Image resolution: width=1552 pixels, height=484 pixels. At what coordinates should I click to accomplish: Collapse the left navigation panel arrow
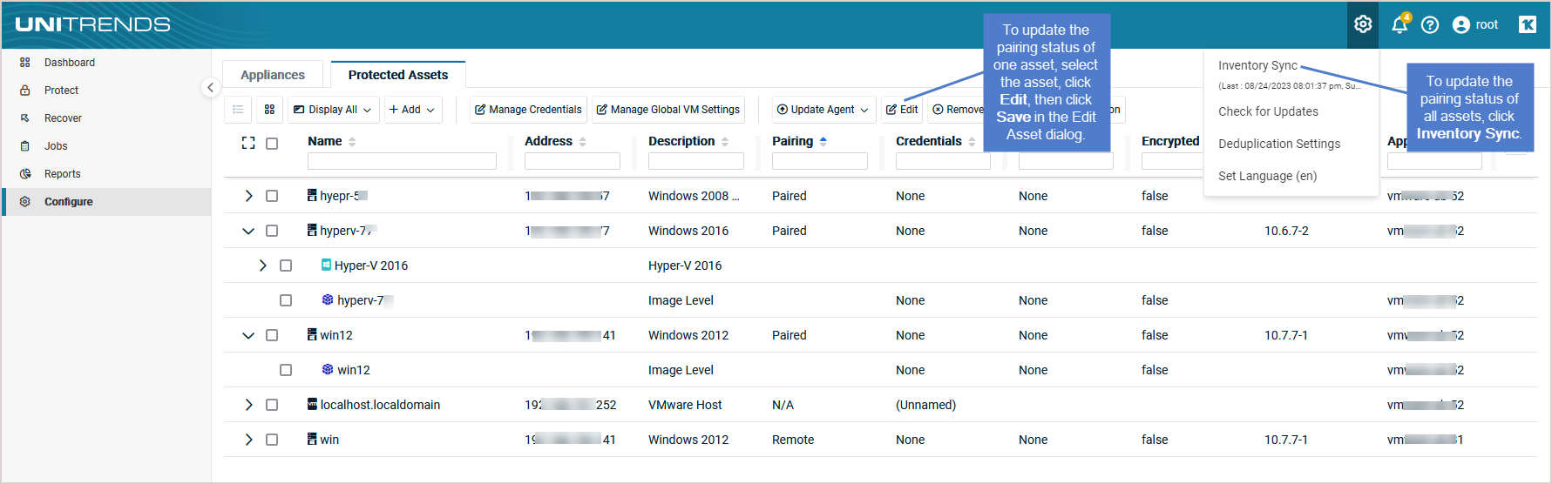(x=210, y=87)
